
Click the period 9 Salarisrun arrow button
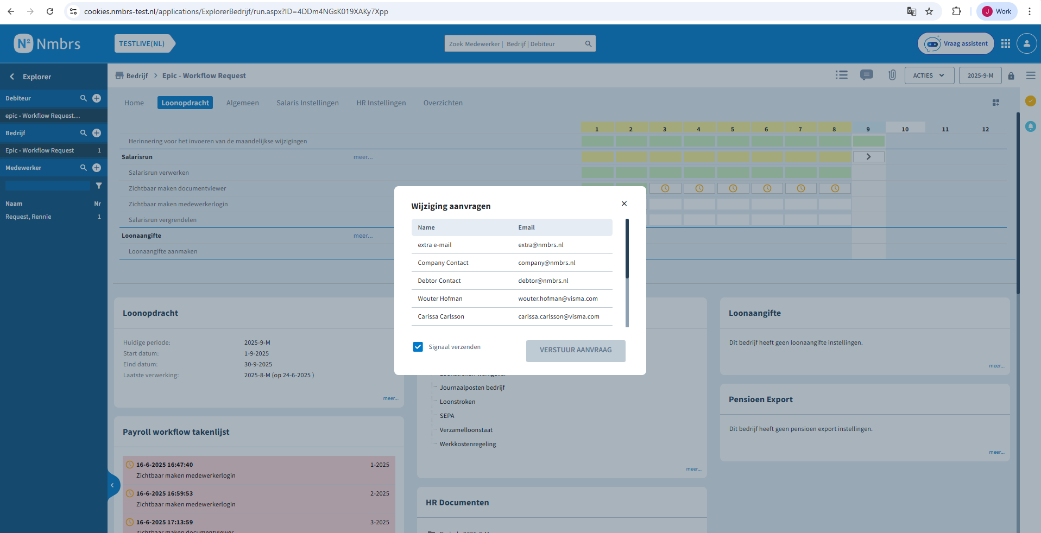click(x=868, y=157)
